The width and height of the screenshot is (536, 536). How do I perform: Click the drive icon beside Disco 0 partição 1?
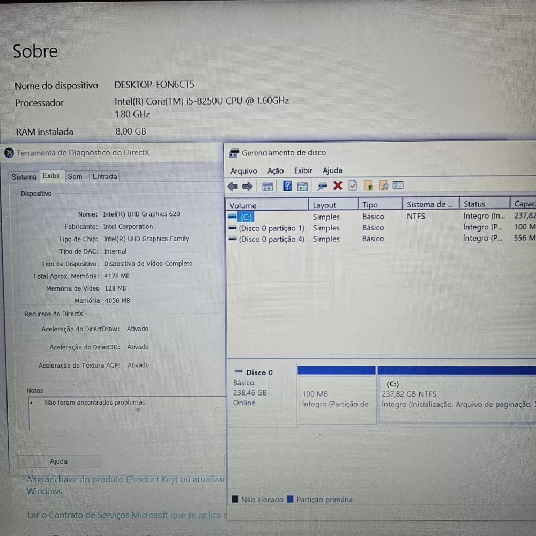[233, 228]
